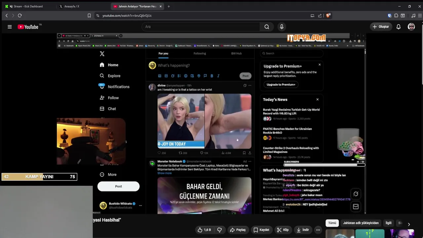Click the X logo in the streamed page

click(102, 54)
